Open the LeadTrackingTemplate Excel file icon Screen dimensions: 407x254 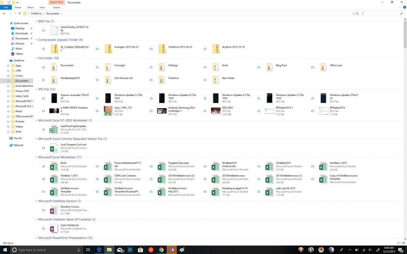(54, 130)
